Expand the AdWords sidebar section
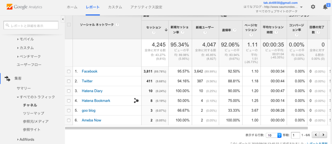Viewport: 332px width, 144px height. pyautogui.click(x=26, y=139)
